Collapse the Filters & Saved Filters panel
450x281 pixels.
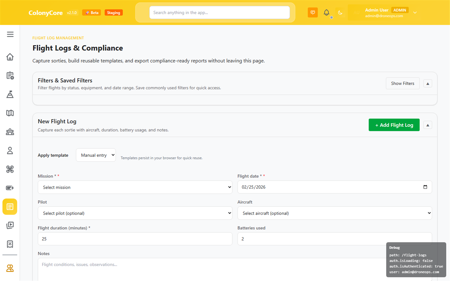(x=427, y=83)
